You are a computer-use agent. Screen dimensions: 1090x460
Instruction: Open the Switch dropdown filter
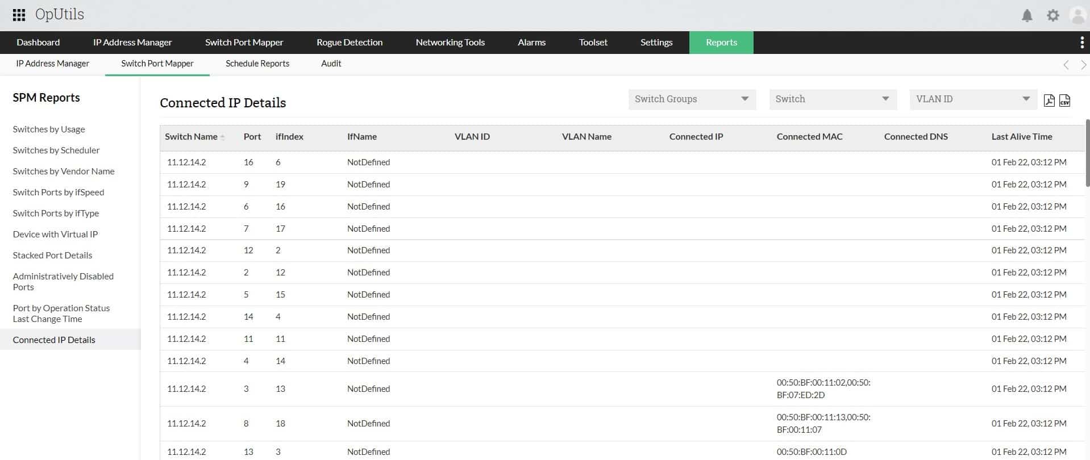[833, 99]
